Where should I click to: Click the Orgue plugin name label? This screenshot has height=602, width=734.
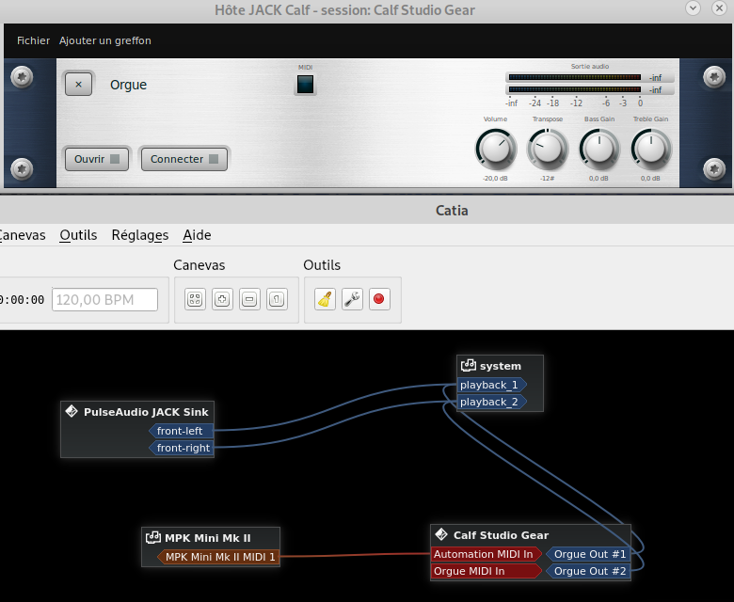pyautogui.click(x=128, y=85)
